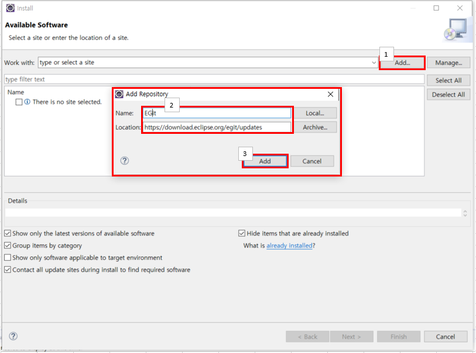Click the Details text area
The height and width of the screenshot is (353, 476).
[x=233, y=213]
